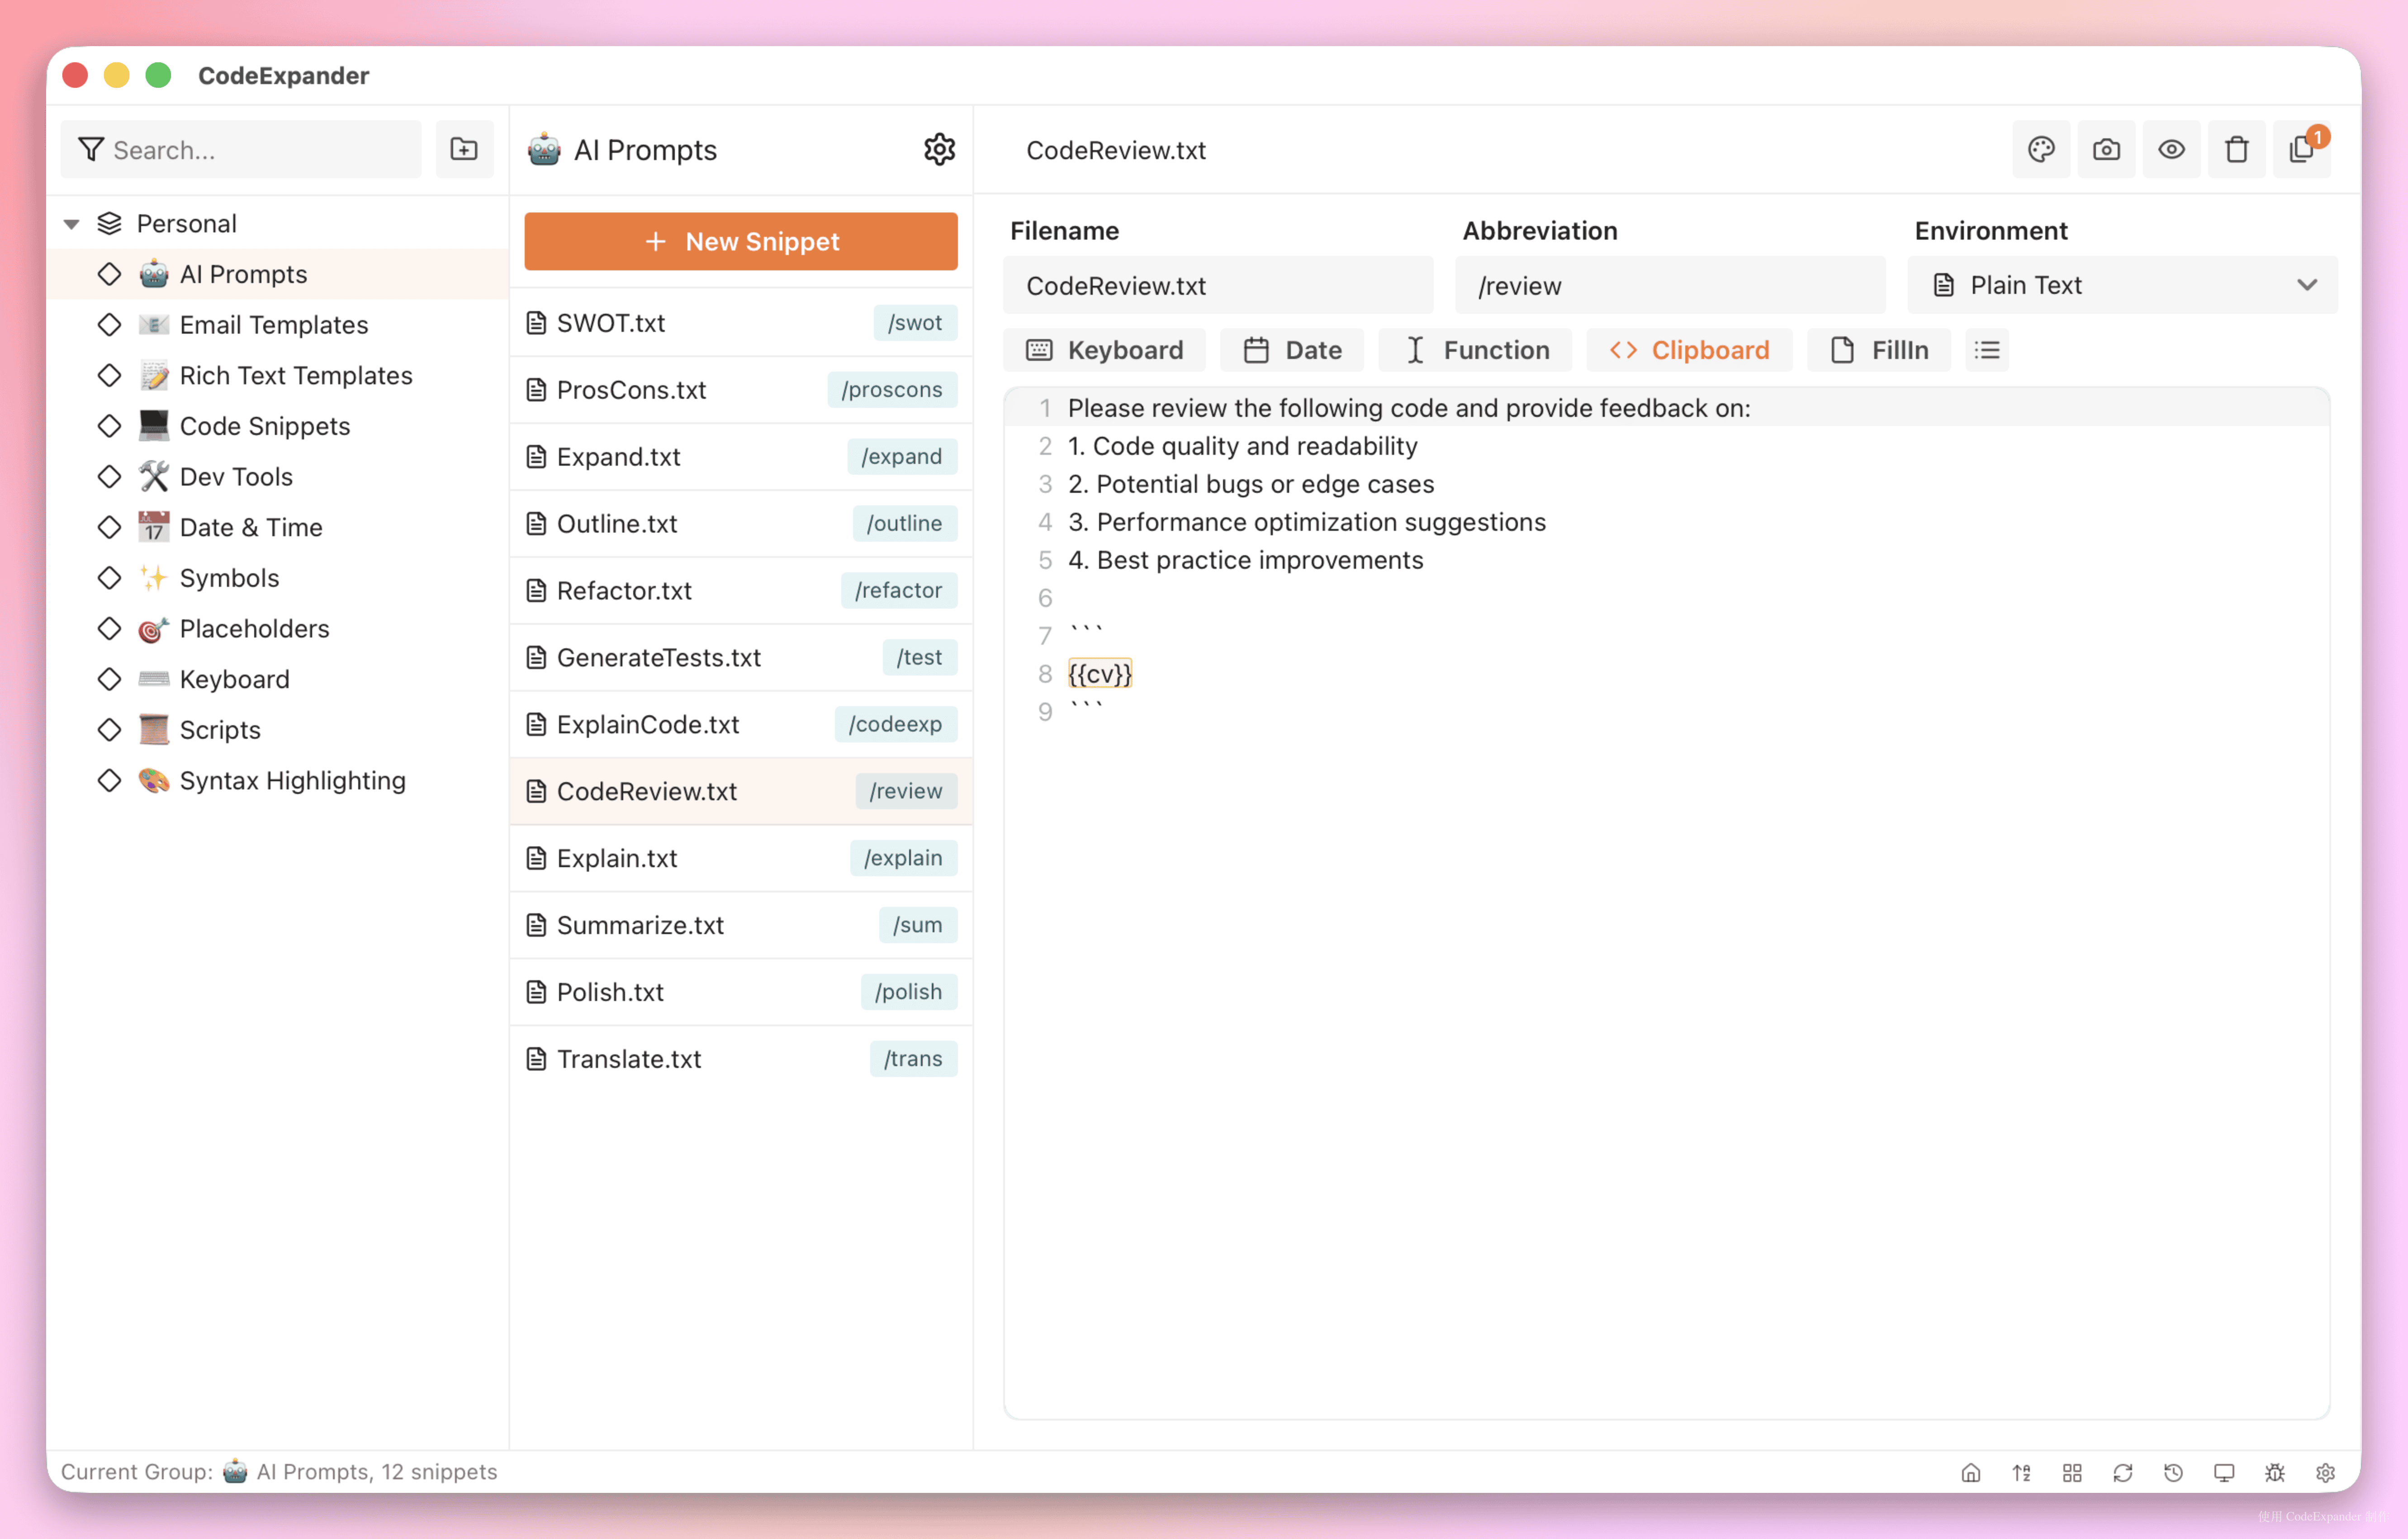Create a snippet with the New Snippet button
2408x1539 pixels.
tap(740, 241)
